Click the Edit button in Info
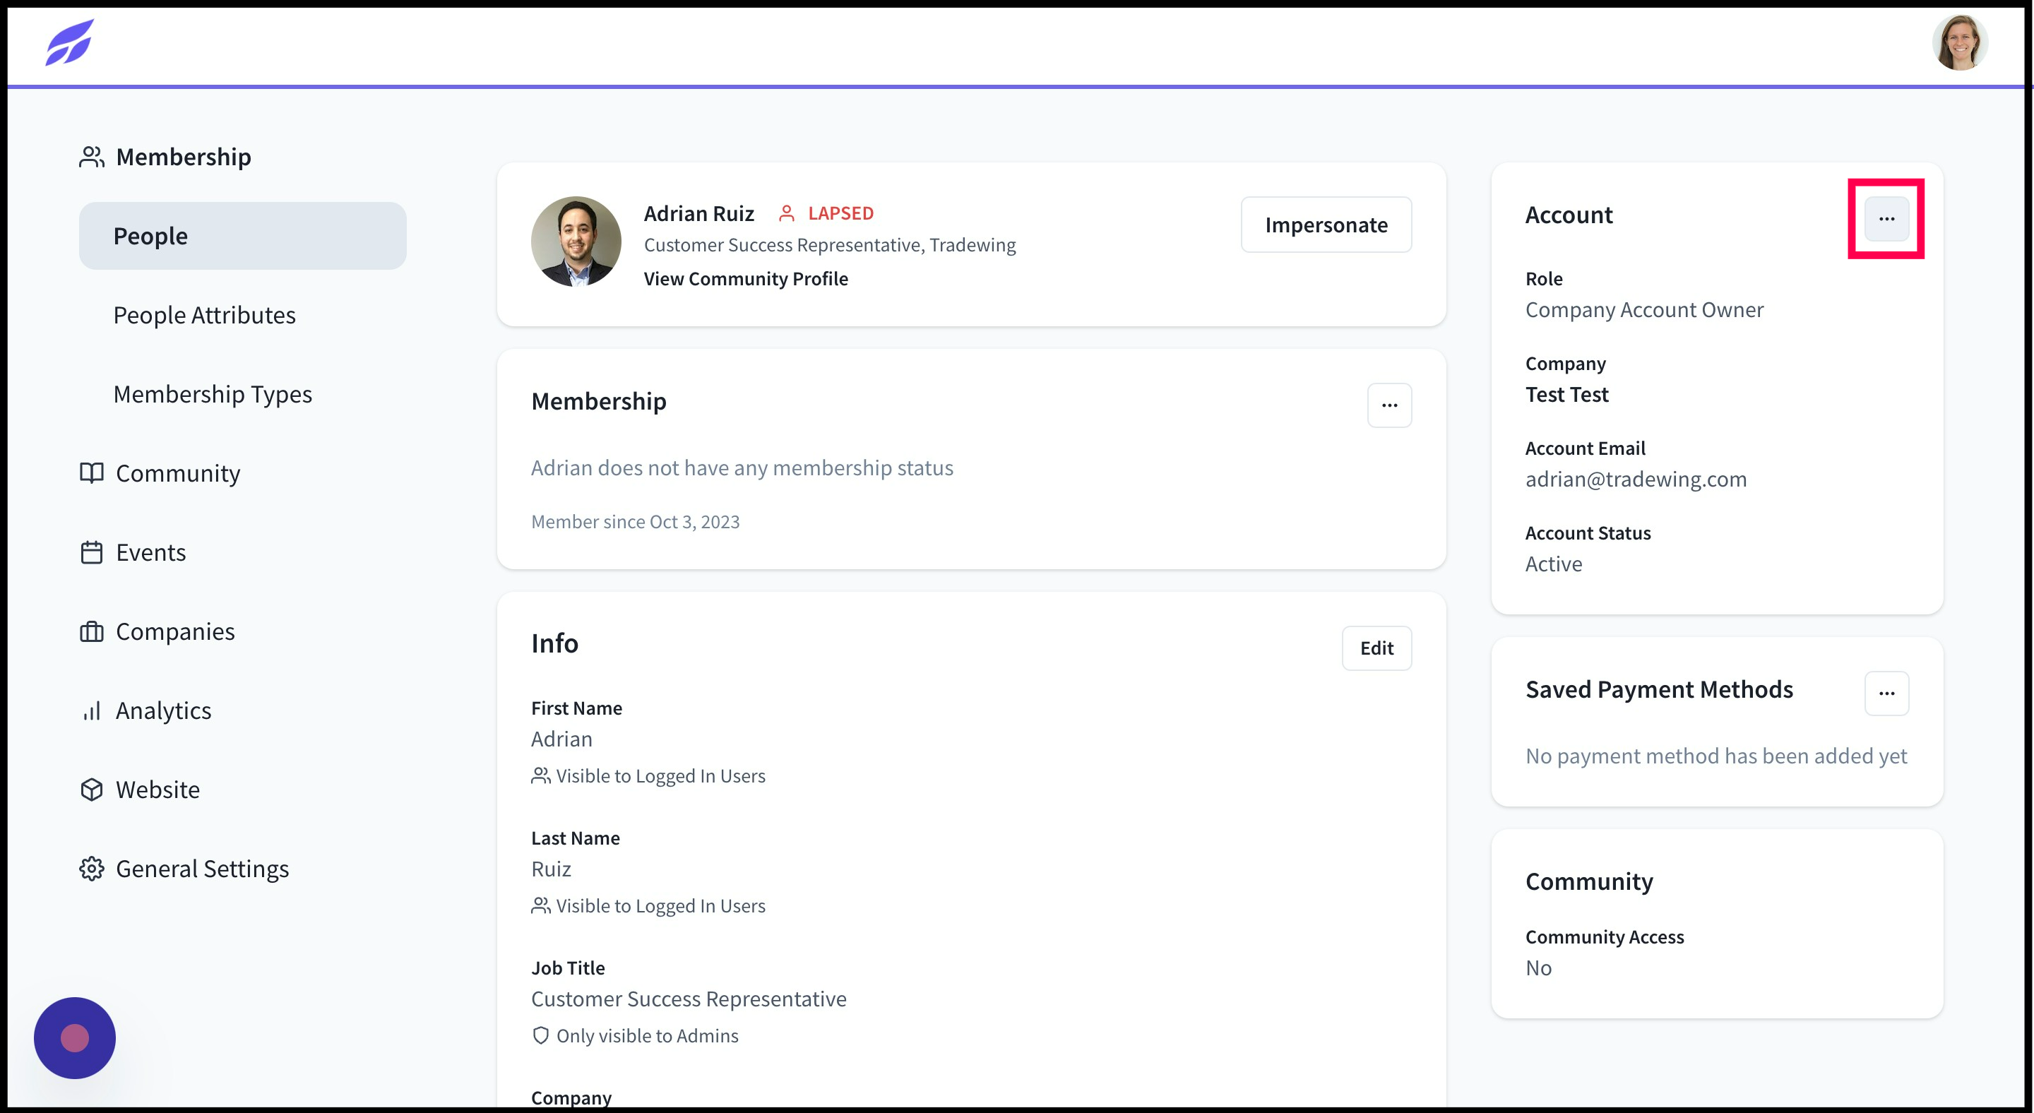The height and width of the screenshot is (1113, 2034). (x=1376, y=648)
